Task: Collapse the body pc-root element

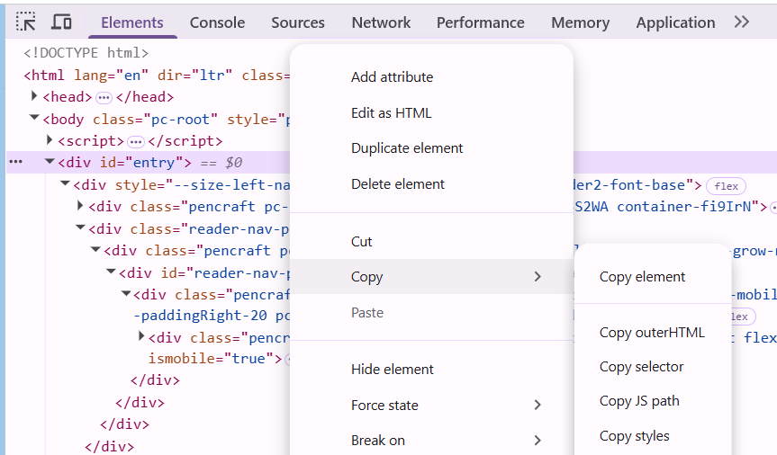Action: tap(34, 118)
